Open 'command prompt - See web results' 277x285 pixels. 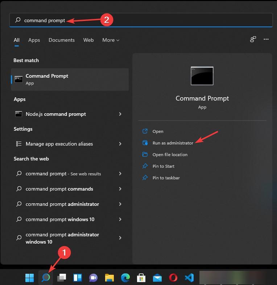tap(70, 174)
